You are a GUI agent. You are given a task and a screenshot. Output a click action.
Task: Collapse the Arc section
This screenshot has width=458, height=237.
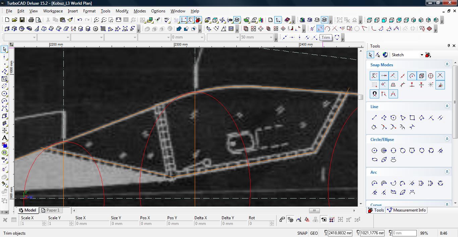tap(447, 172)
